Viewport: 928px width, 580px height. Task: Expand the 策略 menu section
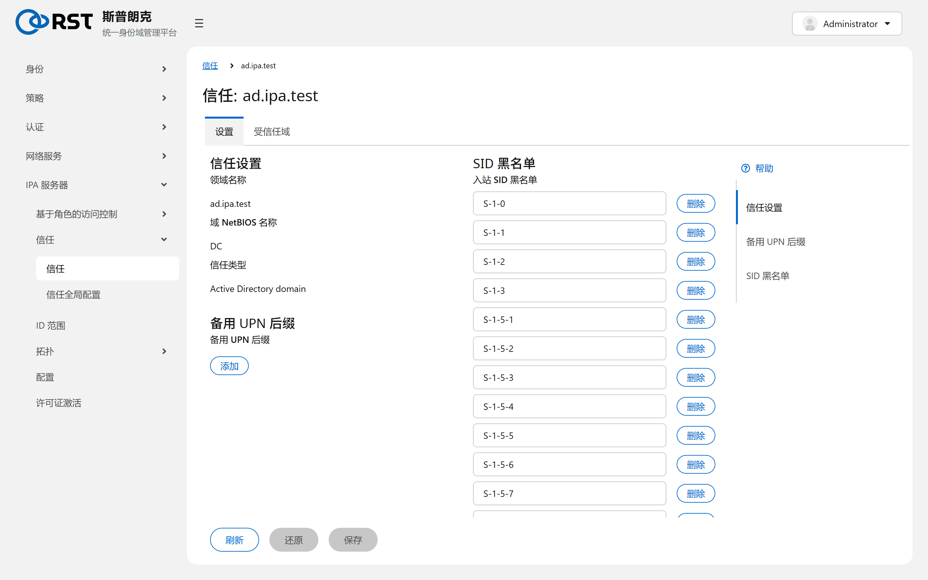[97, 98]
